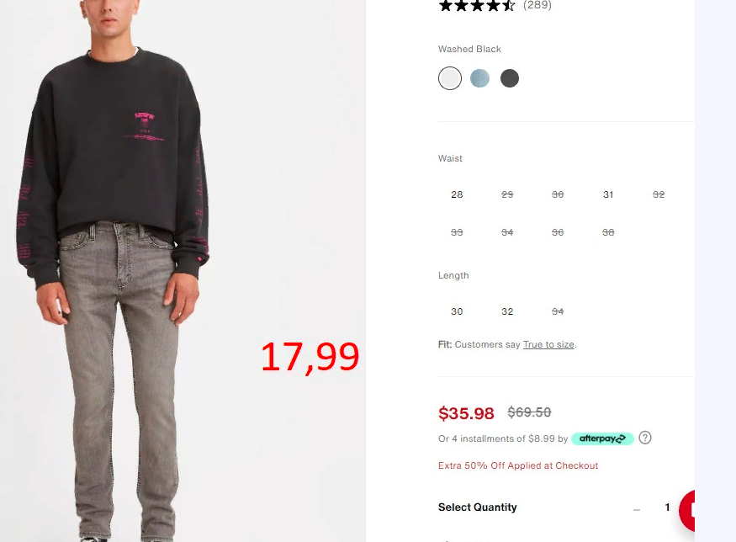The width and height of the screenshot is (736, 542).
Task: Open the True to size link
Action: (x=548, y=345)
